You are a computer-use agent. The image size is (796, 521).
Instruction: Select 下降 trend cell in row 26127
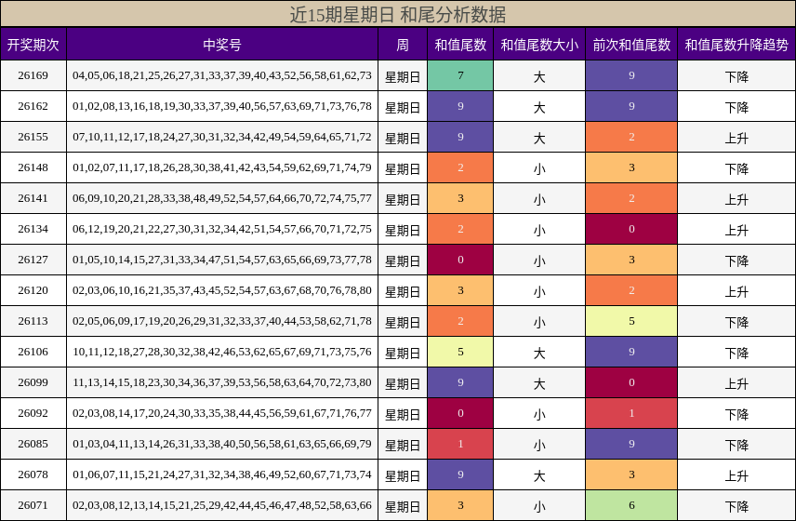[x=736, y=261]
